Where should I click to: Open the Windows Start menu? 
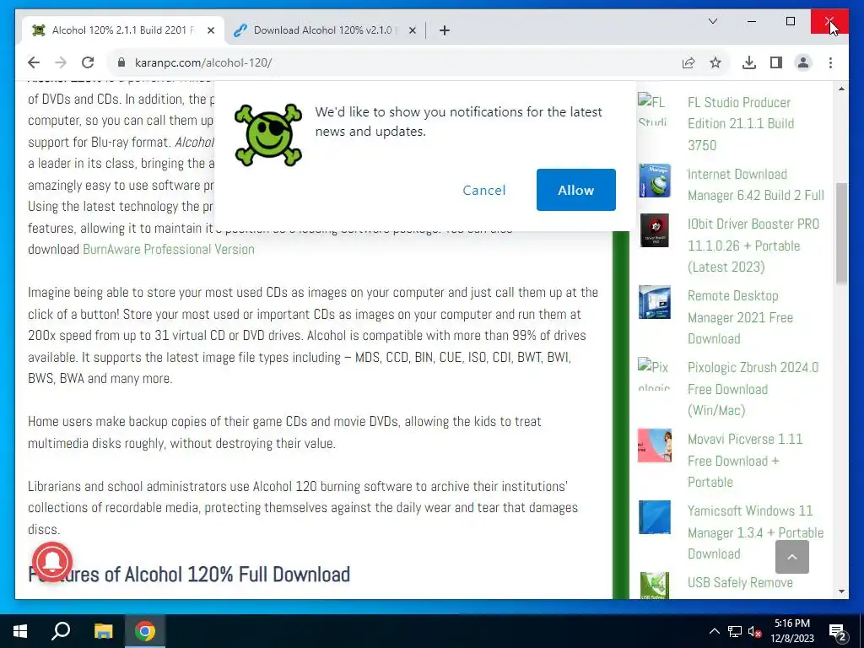(x=20, y=631)
